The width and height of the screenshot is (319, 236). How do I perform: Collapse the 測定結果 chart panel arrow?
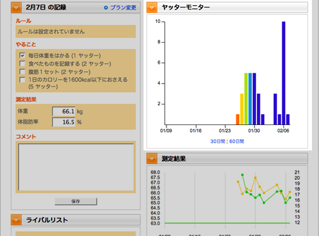[152, 159]
